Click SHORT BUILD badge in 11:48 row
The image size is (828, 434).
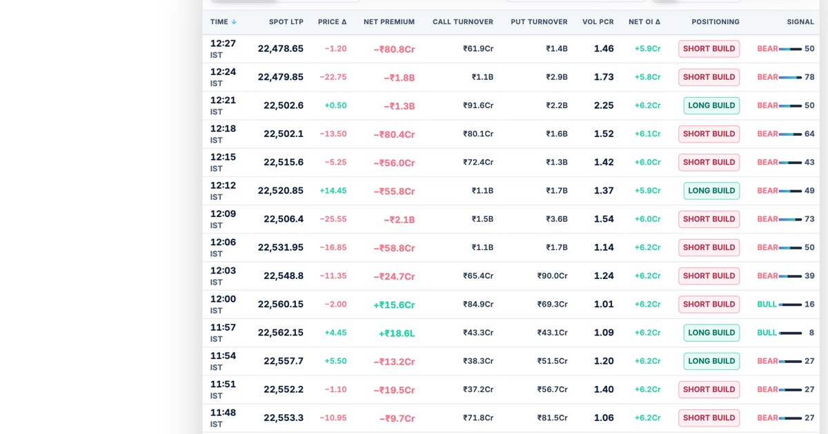pyautogui.click(x=709, y=418)
